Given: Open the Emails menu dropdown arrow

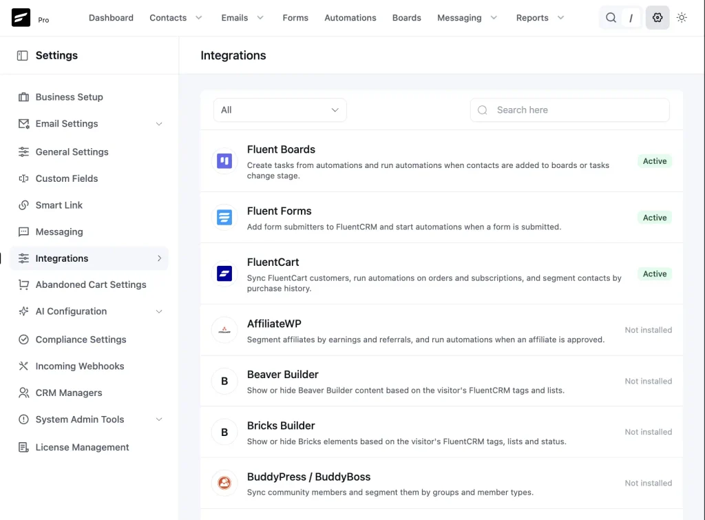Looking at the screenshot, I should 260,17.
